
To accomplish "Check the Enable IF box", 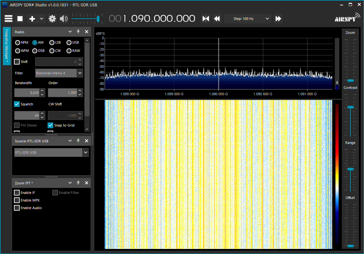I will [17, 193].
